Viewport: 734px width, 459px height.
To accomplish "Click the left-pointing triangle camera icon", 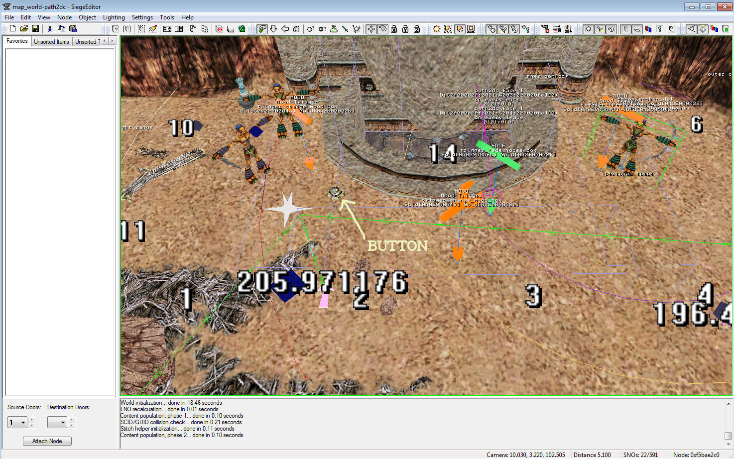I will [691, 29].
